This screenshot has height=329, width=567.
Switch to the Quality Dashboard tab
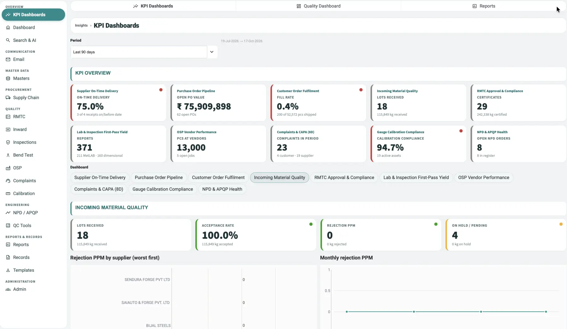pyautogui.click(x=318, y=6)
